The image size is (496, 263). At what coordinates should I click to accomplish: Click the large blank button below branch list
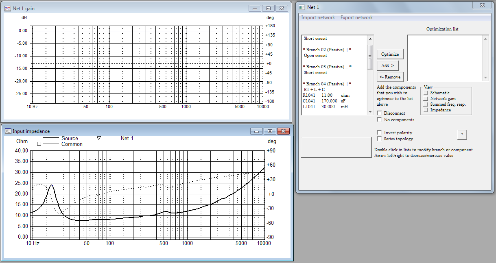[x=336, y=147]
